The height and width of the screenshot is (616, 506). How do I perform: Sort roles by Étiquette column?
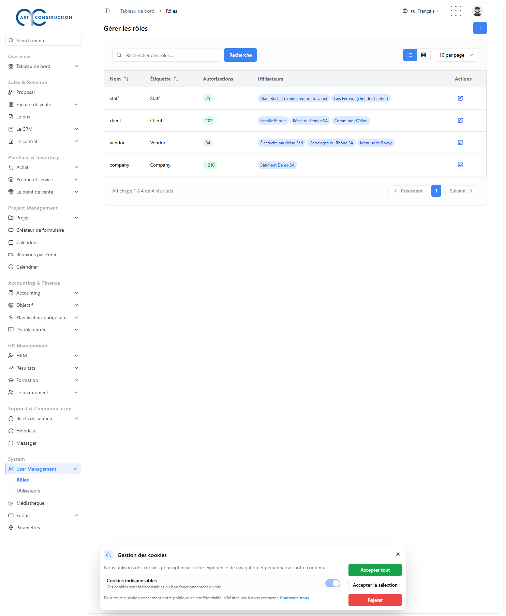click(164, 79)
